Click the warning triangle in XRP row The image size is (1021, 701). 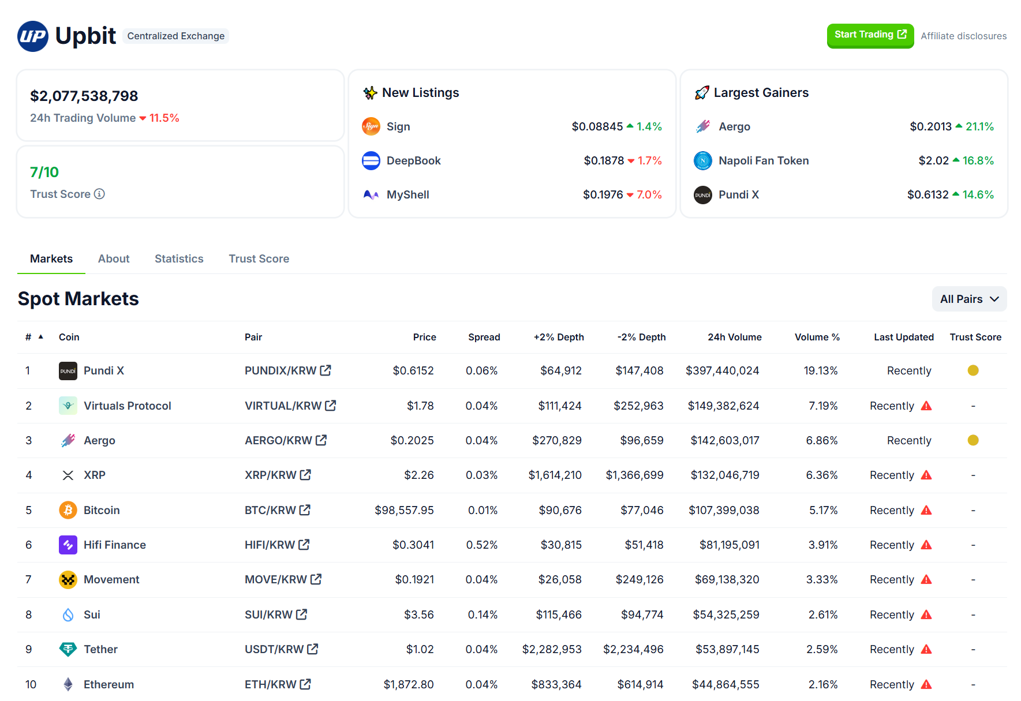coord(926,475)
